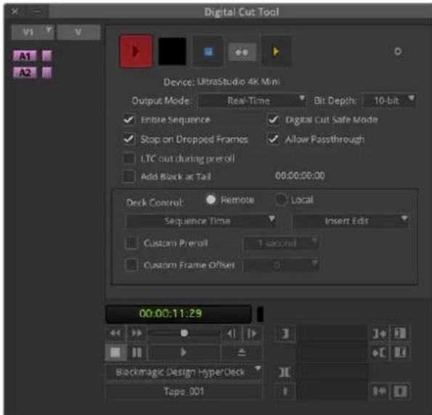The height and width of the screenshot is (415, 432).
Task: Fast forward the deck
Action: coord(136,334)
